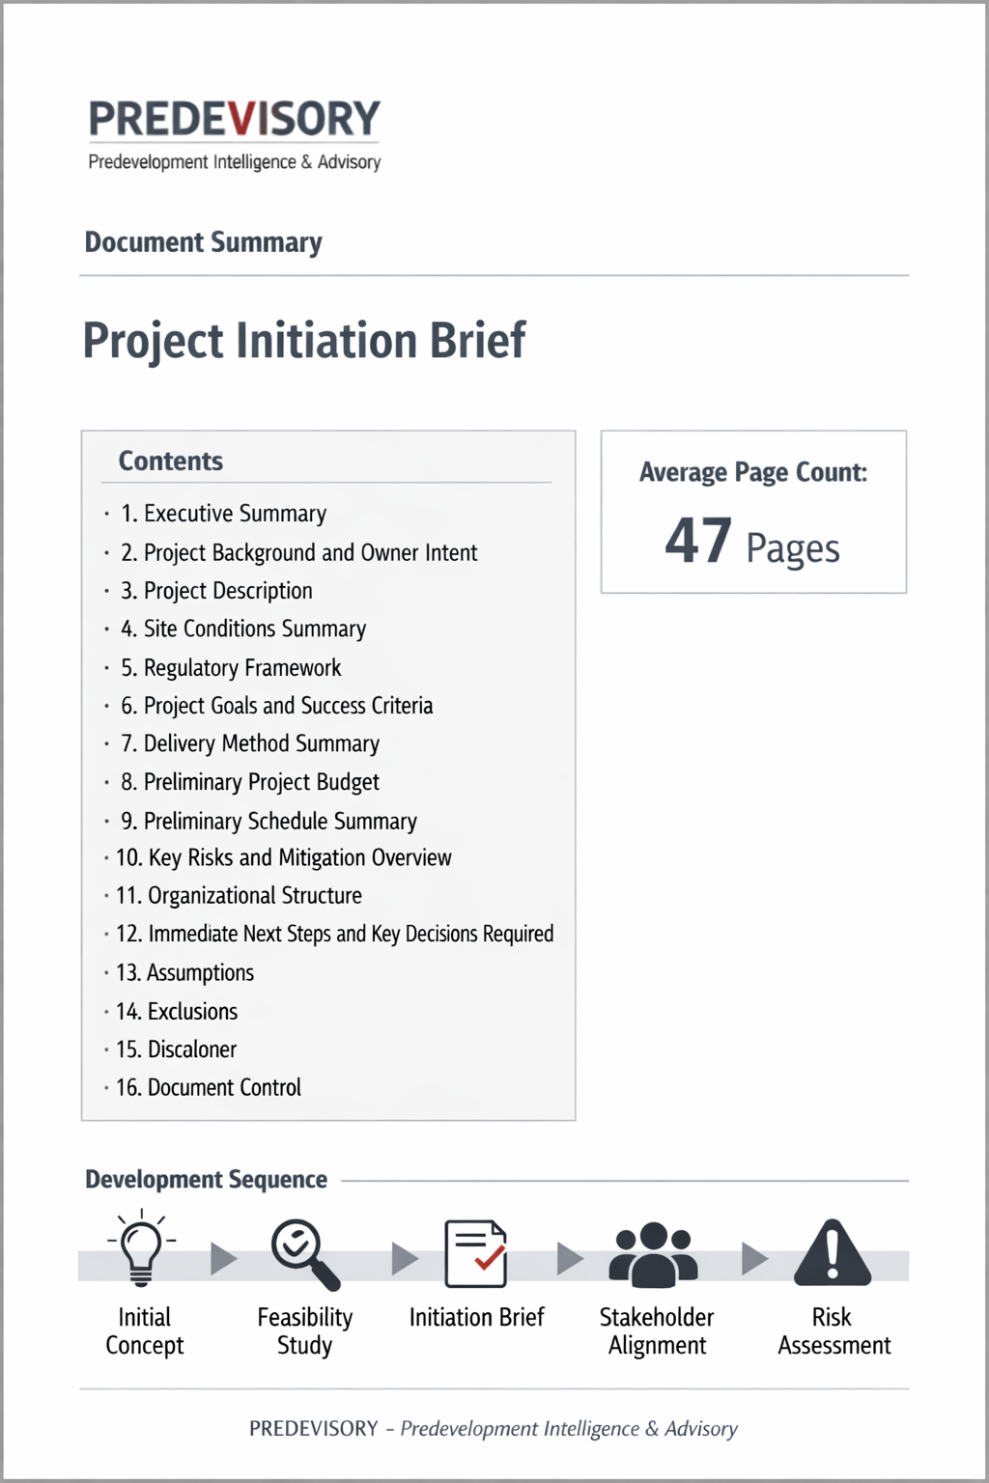Click the 'Initial Concept' label
The image size is (989, 1483).
pos(144,1331)
